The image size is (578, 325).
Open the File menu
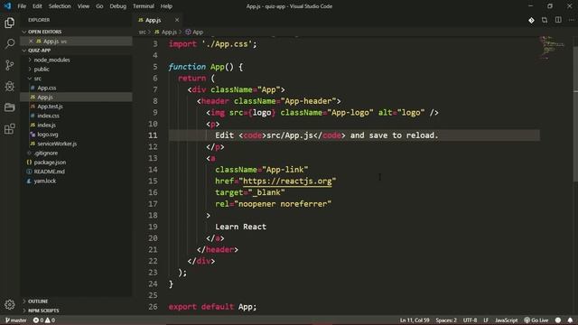22,6
